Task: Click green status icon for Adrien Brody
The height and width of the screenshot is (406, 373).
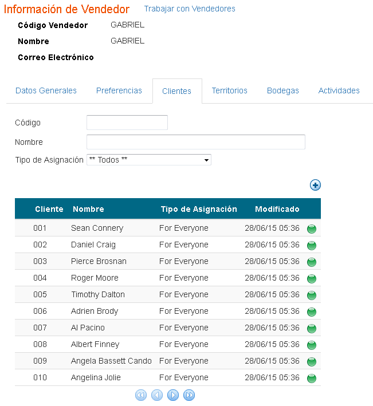Action: click(x=312, y=312)
